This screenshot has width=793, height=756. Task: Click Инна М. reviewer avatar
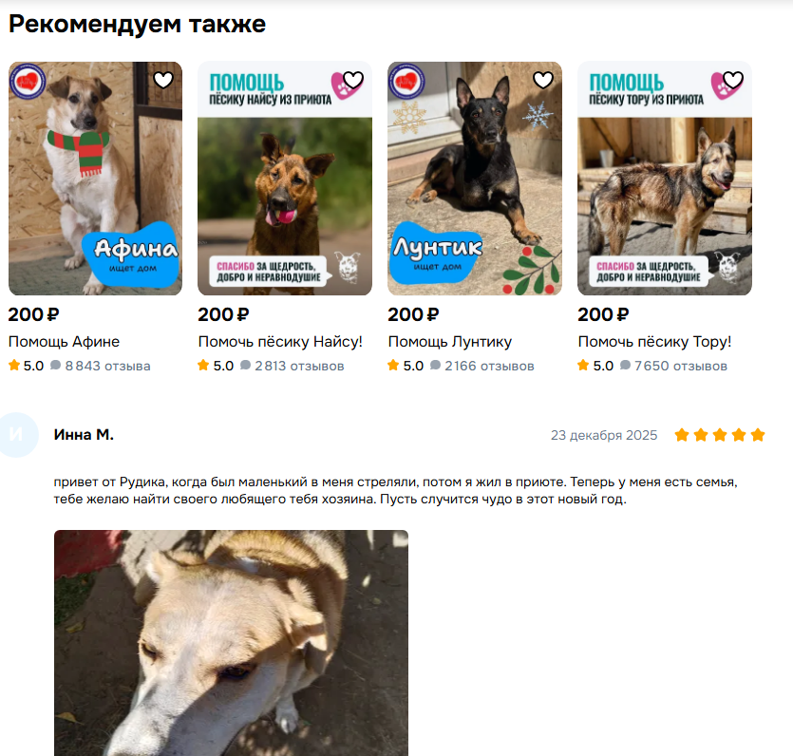pos(16,435)
